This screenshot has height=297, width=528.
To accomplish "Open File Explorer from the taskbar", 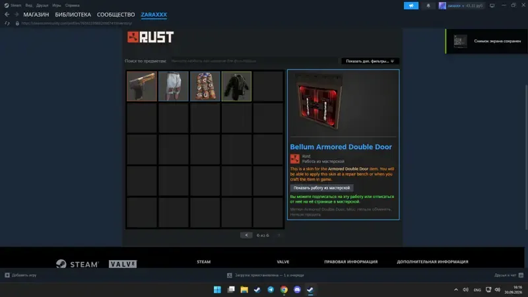I will click(244, 290).
